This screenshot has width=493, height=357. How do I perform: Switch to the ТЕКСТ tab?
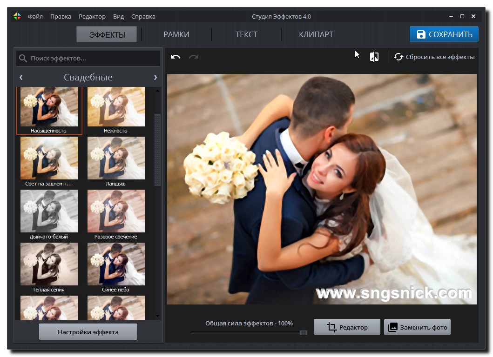pyautogui.click(x=247, y=34)
